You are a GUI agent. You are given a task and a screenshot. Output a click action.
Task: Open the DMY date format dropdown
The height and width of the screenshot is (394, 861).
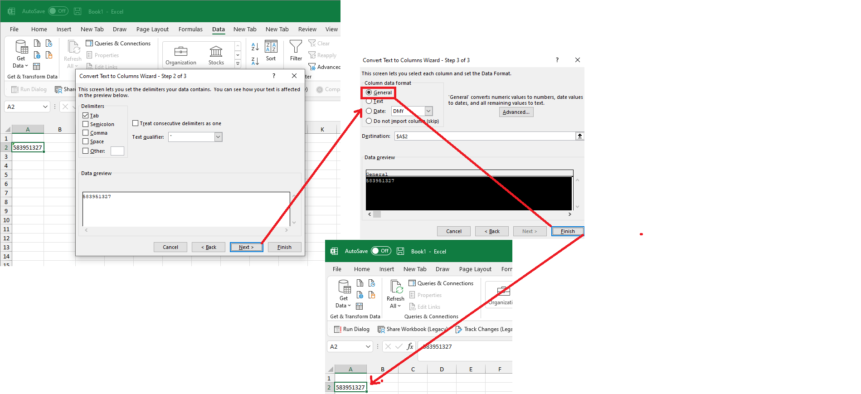(428, 111)
